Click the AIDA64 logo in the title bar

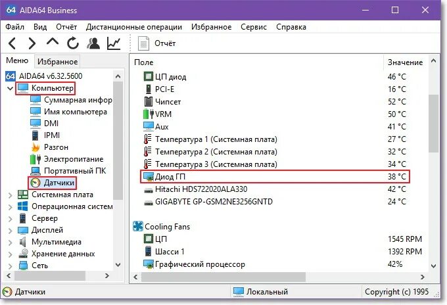(x=11, y=10)
